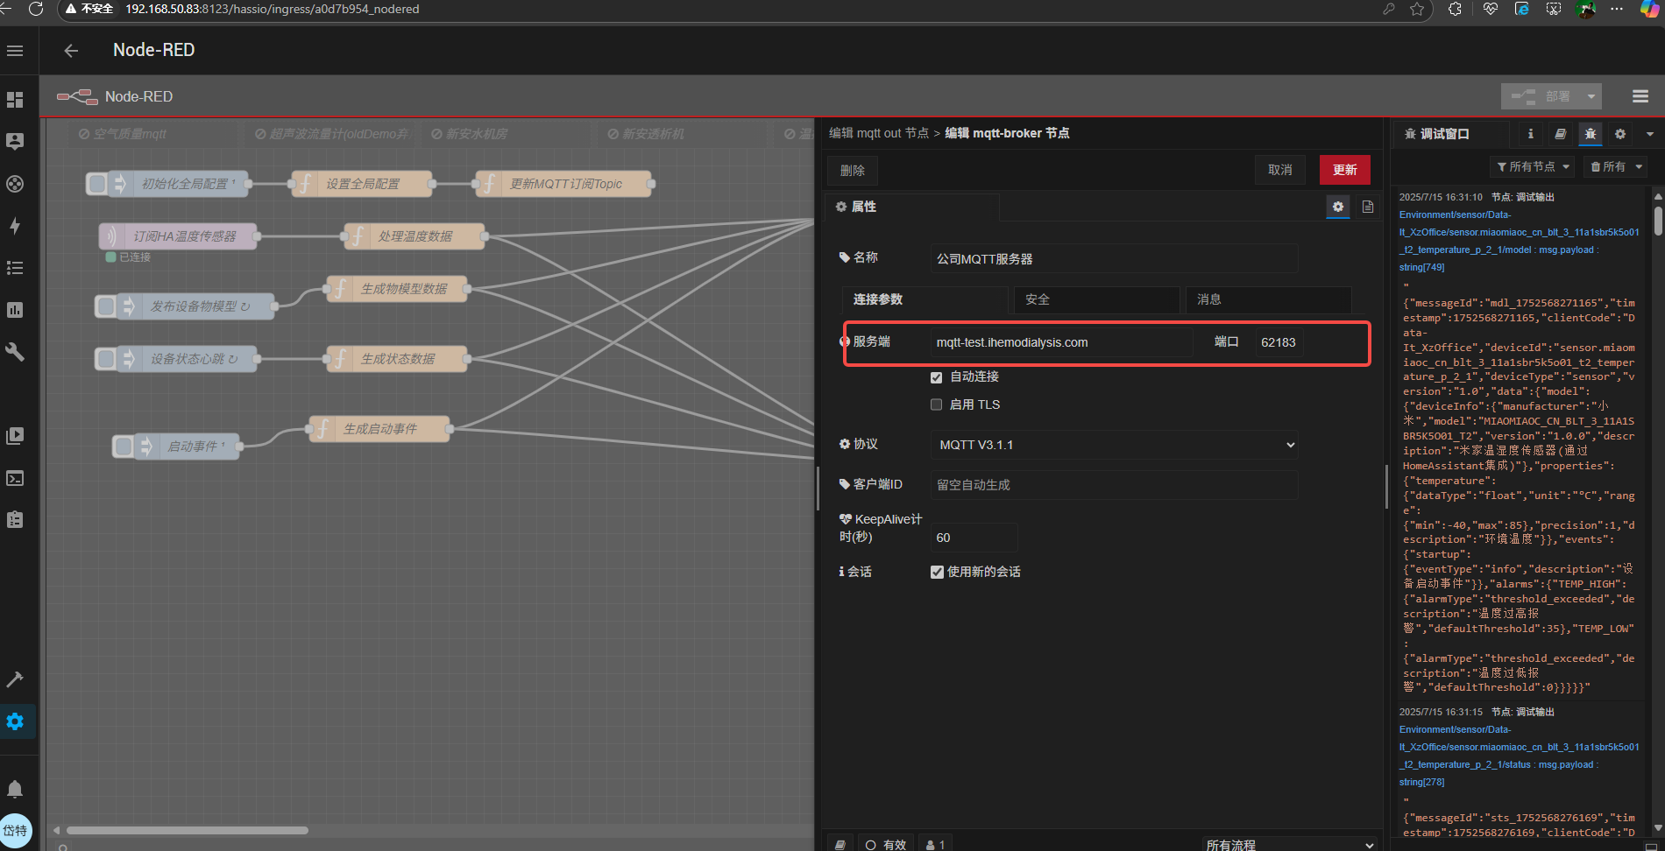The width and height of the screenshot is (1665, 851).
Task: Click the Home Assistant back arrow
Action: 71,51
